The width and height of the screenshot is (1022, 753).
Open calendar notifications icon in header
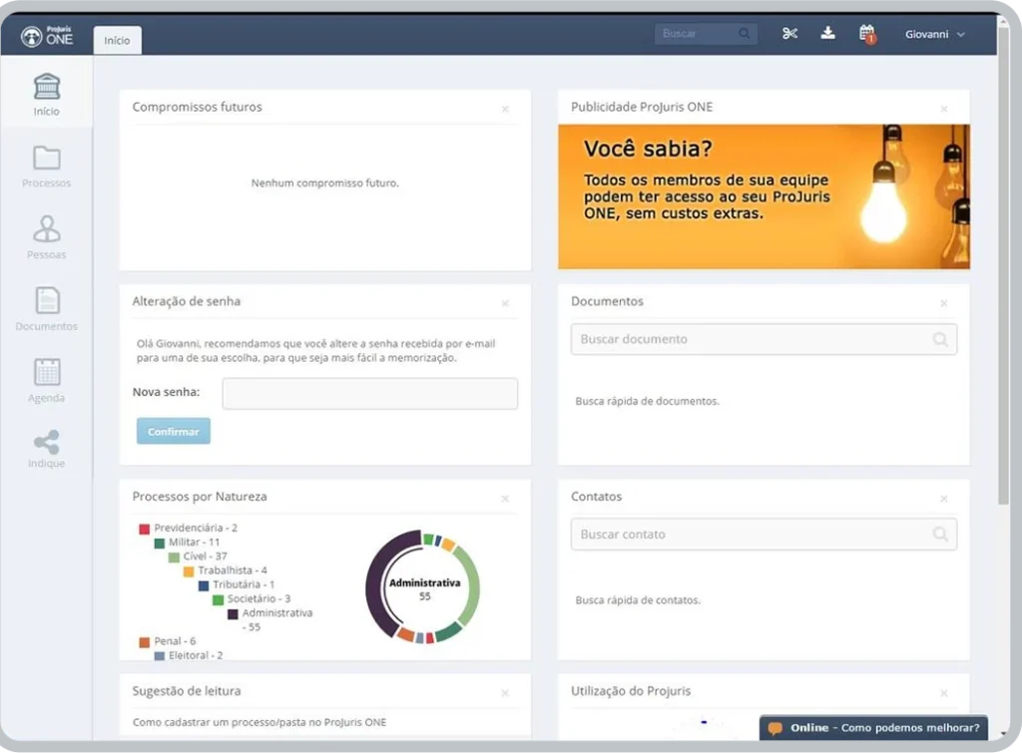(866, 34)
